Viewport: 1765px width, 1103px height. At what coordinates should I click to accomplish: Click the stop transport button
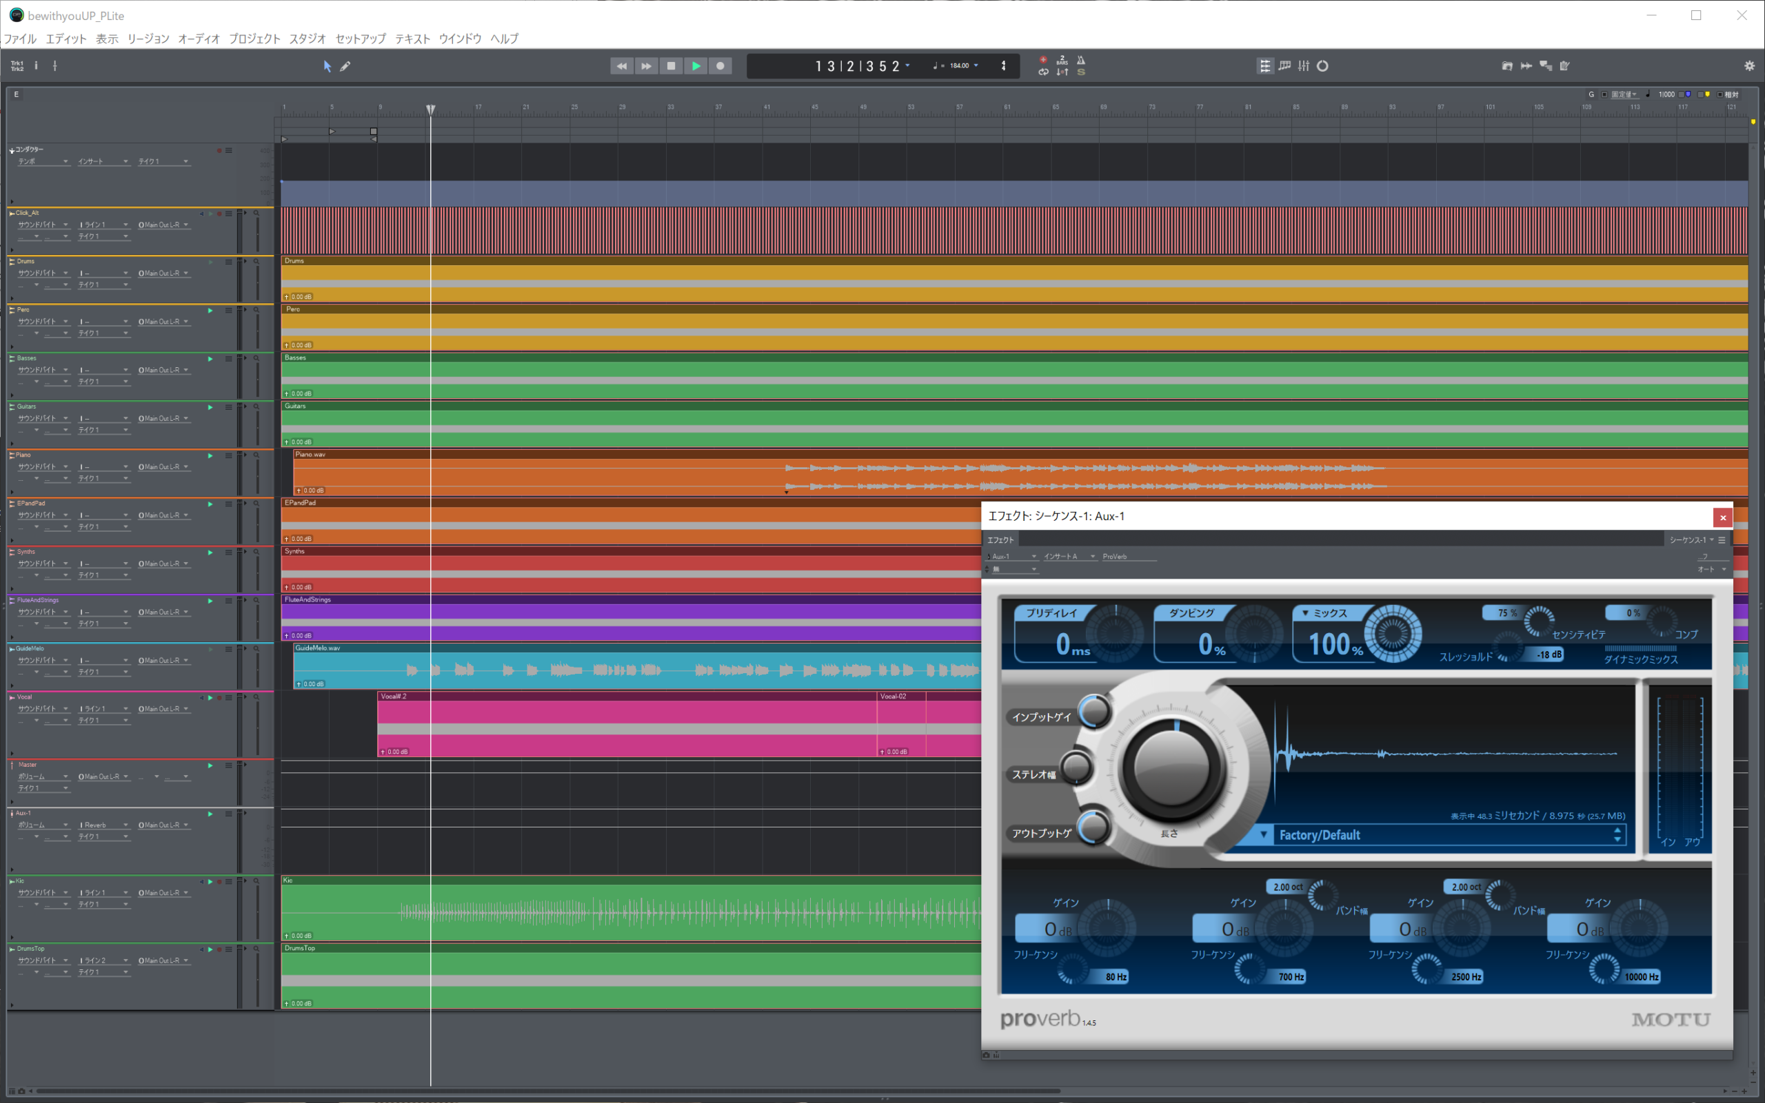672,65
